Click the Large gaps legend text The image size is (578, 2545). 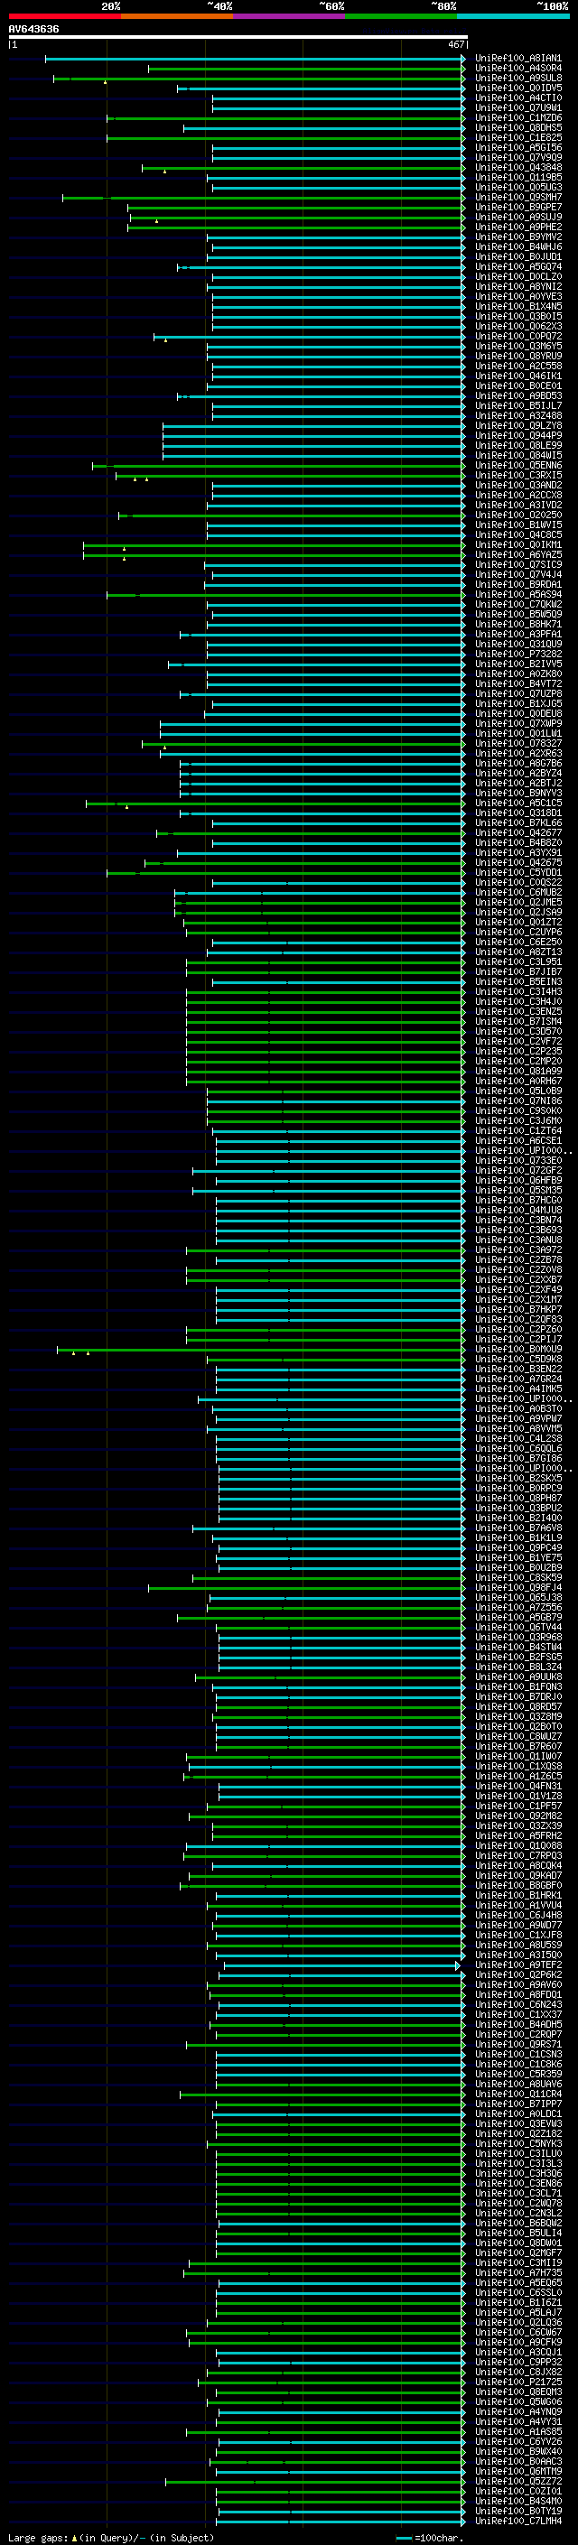coord(111,2537)
